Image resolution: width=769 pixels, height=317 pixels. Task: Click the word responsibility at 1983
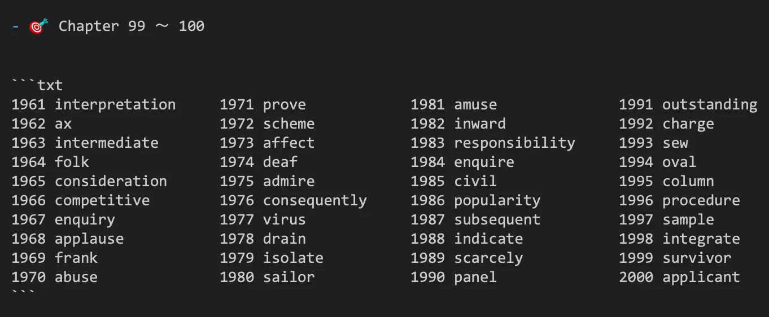(514, 143)
